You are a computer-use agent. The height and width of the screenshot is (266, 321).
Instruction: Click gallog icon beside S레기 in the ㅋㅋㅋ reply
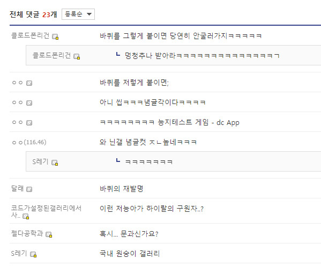coord(55,162)
